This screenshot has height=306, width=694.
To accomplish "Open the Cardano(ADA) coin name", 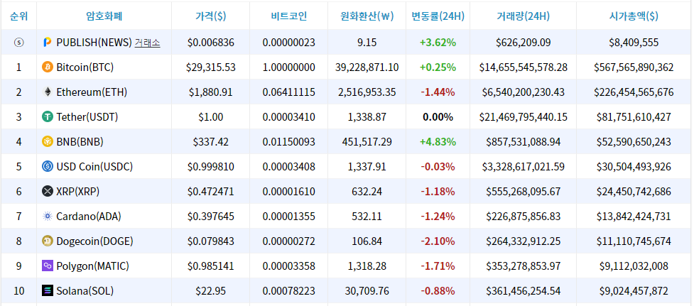I will (x=89, y=217).
